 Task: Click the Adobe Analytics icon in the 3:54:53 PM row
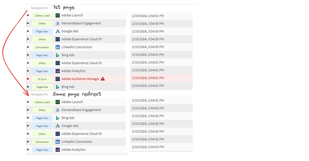point(57,150)
